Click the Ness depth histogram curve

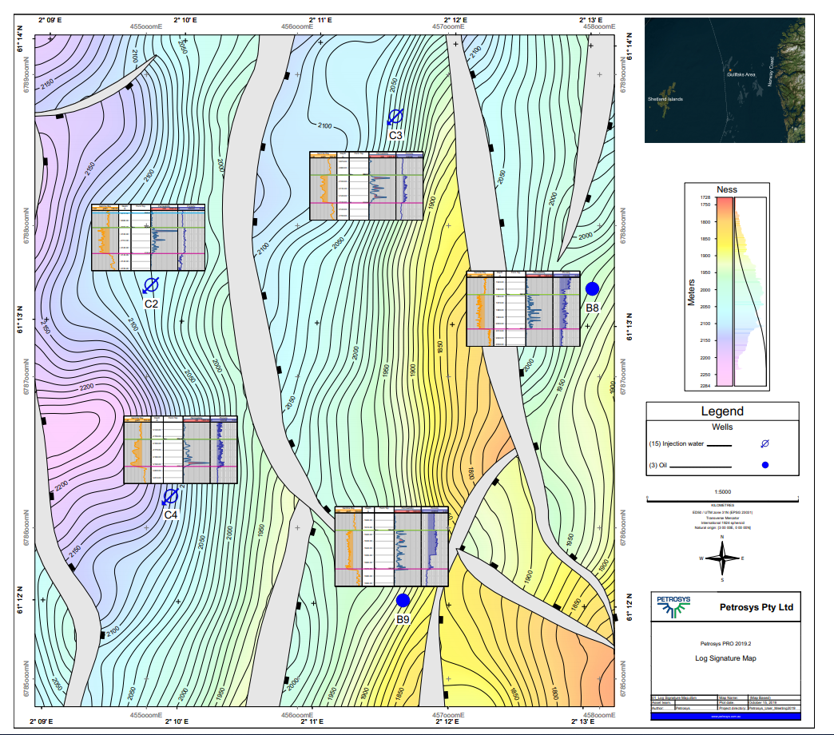click(750, 292)
